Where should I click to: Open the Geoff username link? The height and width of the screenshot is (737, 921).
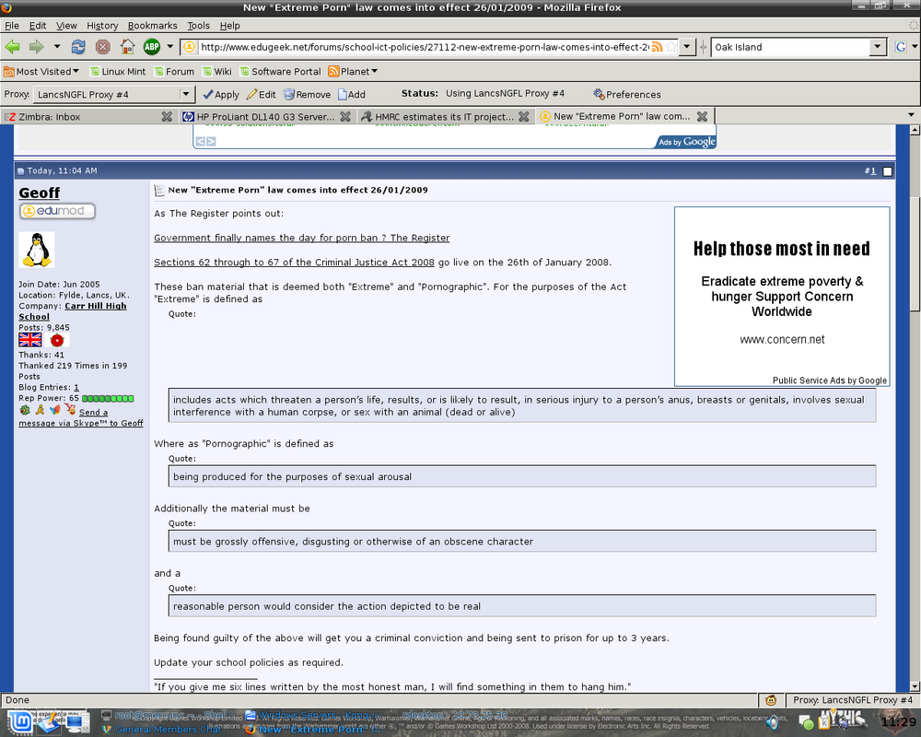pyautogui.click(x=40, y=193)
